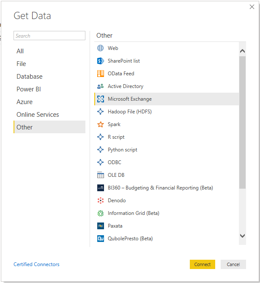Click the Connect button

pos(202,264)
